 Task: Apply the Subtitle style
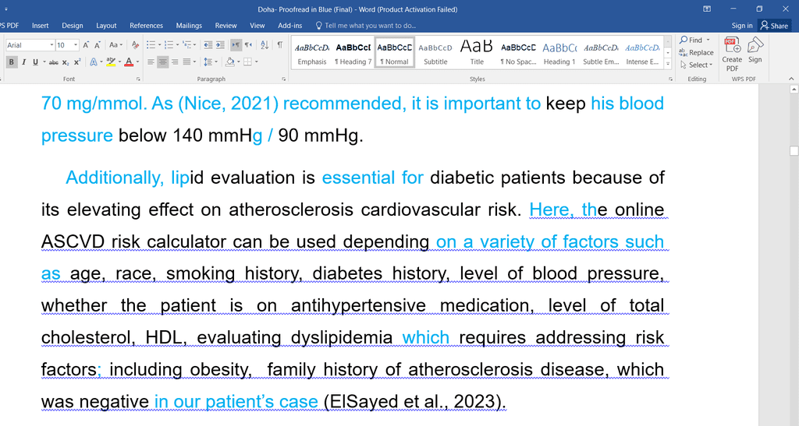435,54
